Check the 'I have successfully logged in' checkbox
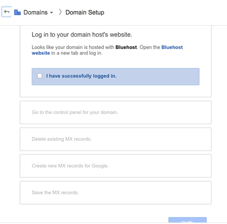 (x=40, y=76)
